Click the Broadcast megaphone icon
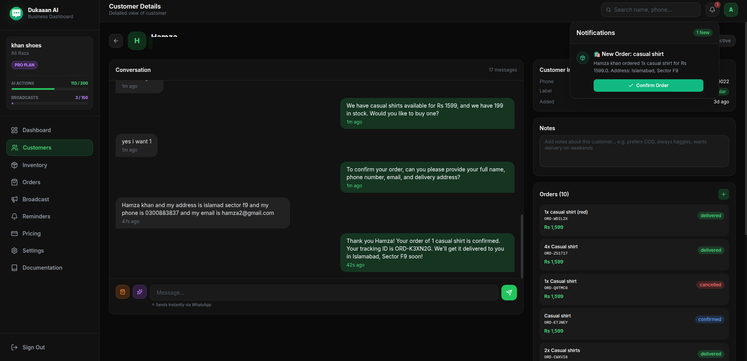Image resolution: width=747 pixels, height=361 pixels. [14, 199]
